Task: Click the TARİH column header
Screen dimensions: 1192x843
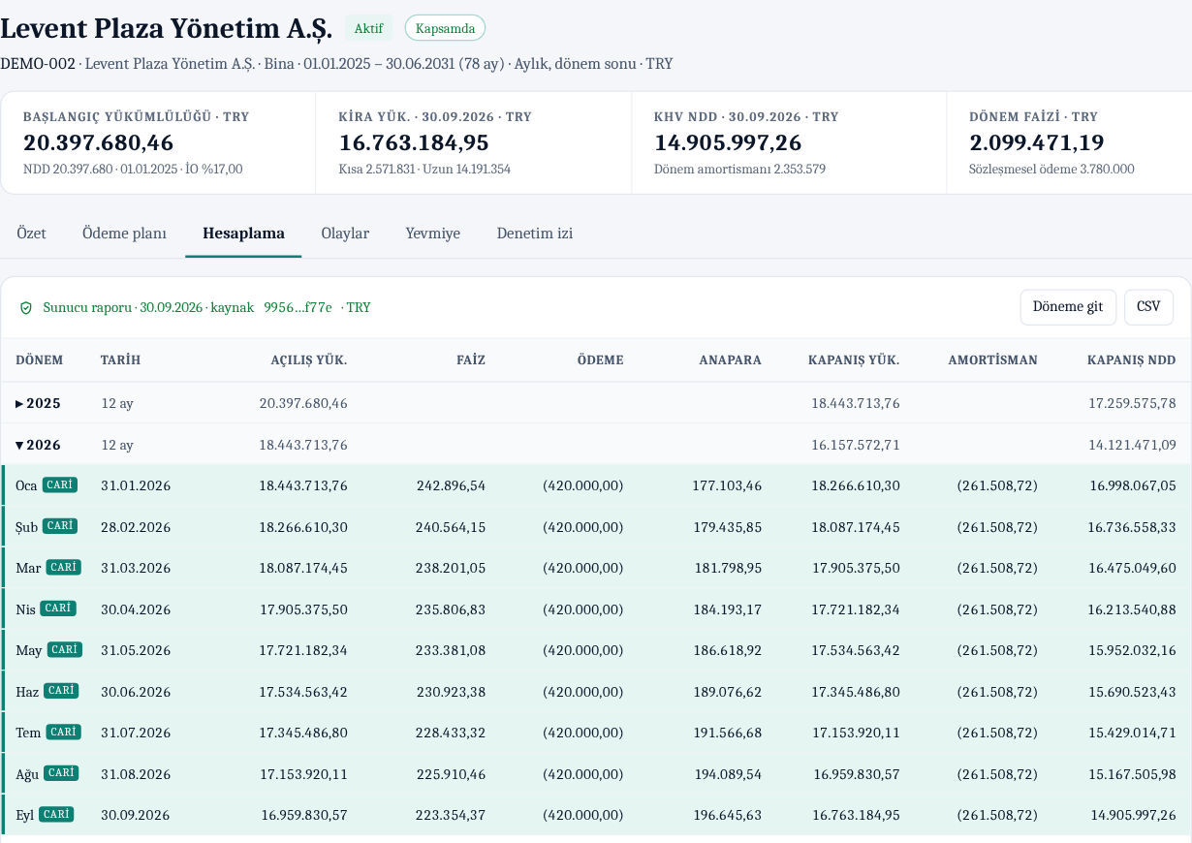Action: tap(120, 360)
